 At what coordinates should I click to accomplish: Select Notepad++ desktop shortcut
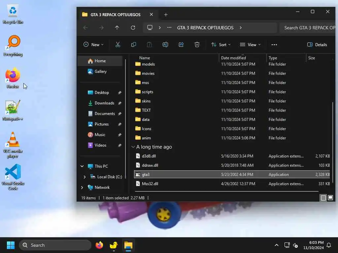click(x=13, y=110)
